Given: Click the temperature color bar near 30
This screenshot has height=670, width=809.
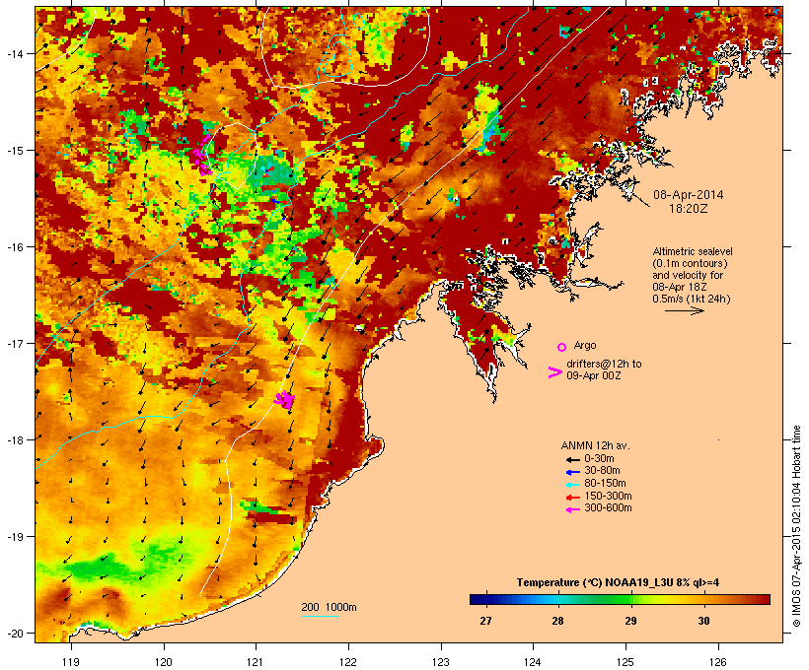Looking at the screenshot, I should pyautogui.click(x=703, y=599).
